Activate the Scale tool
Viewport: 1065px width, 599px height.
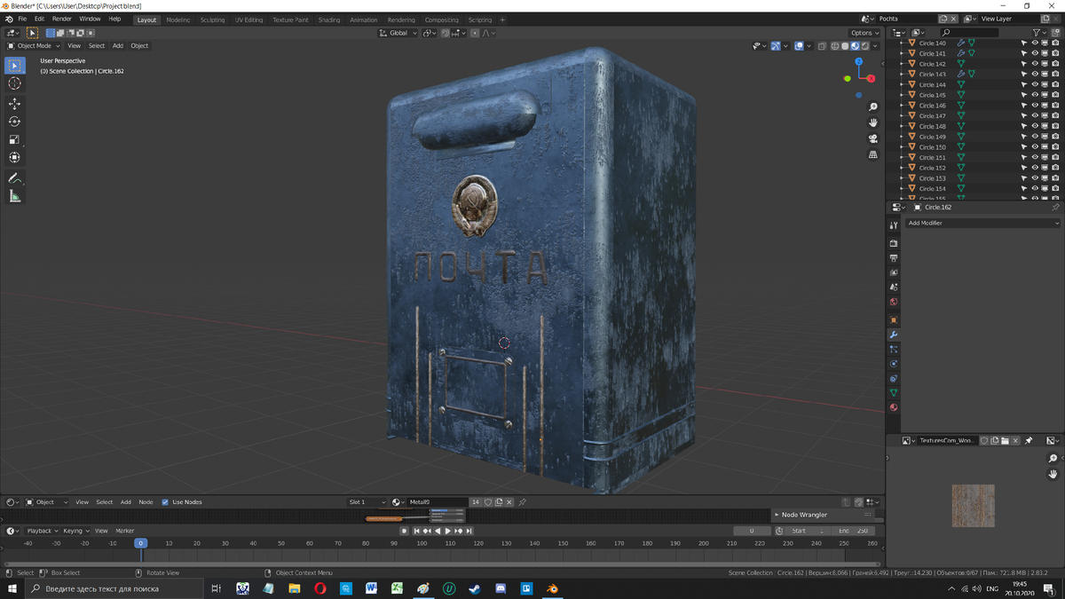(x=14, y=139)
